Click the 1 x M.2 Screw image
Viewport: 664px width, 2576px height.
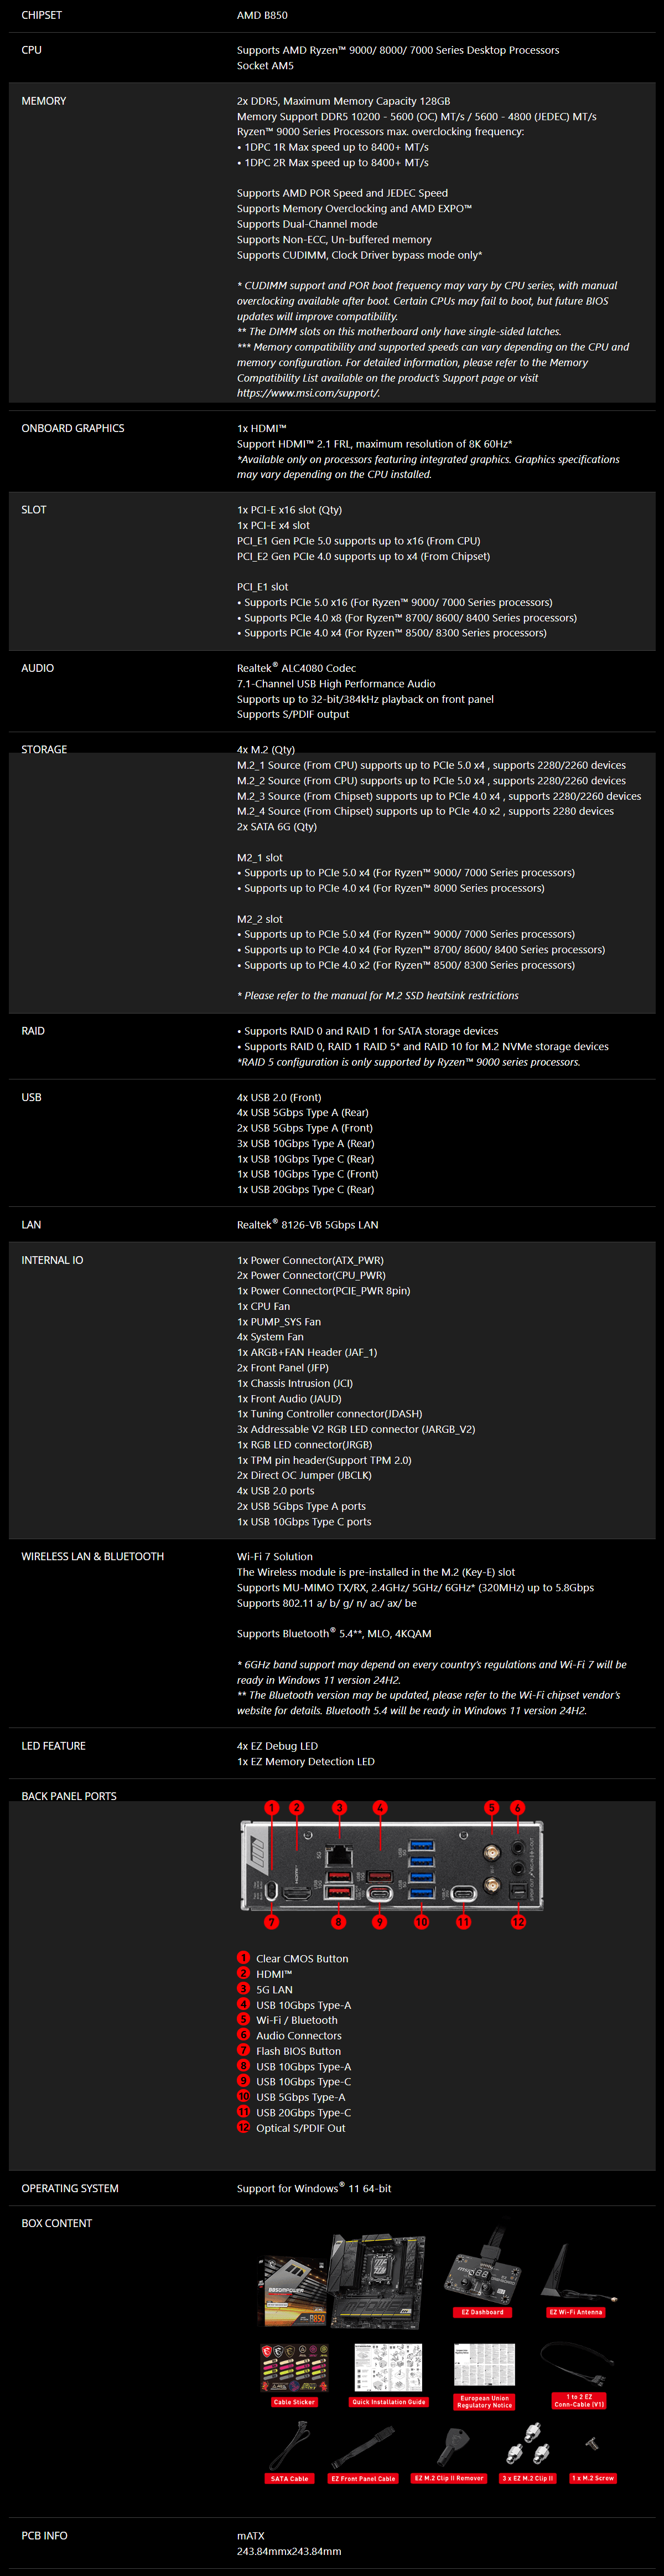(x=592, y=2444)
